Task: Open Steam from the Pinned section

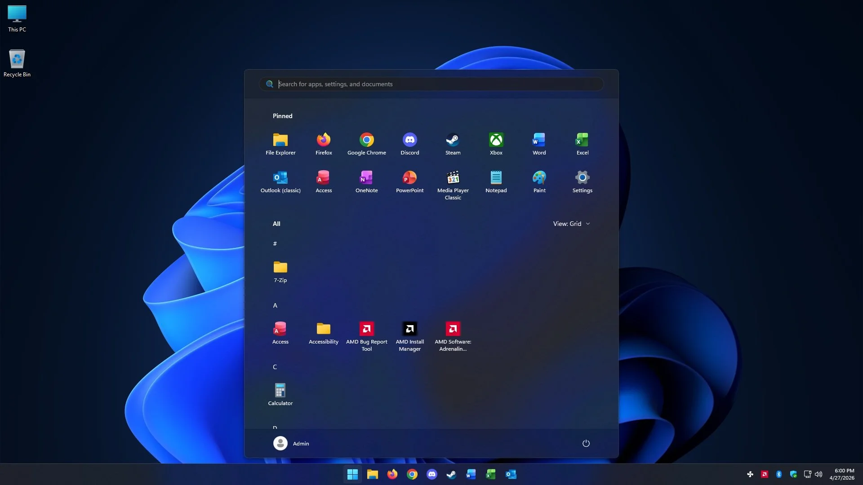Action: tap(453, 144)
